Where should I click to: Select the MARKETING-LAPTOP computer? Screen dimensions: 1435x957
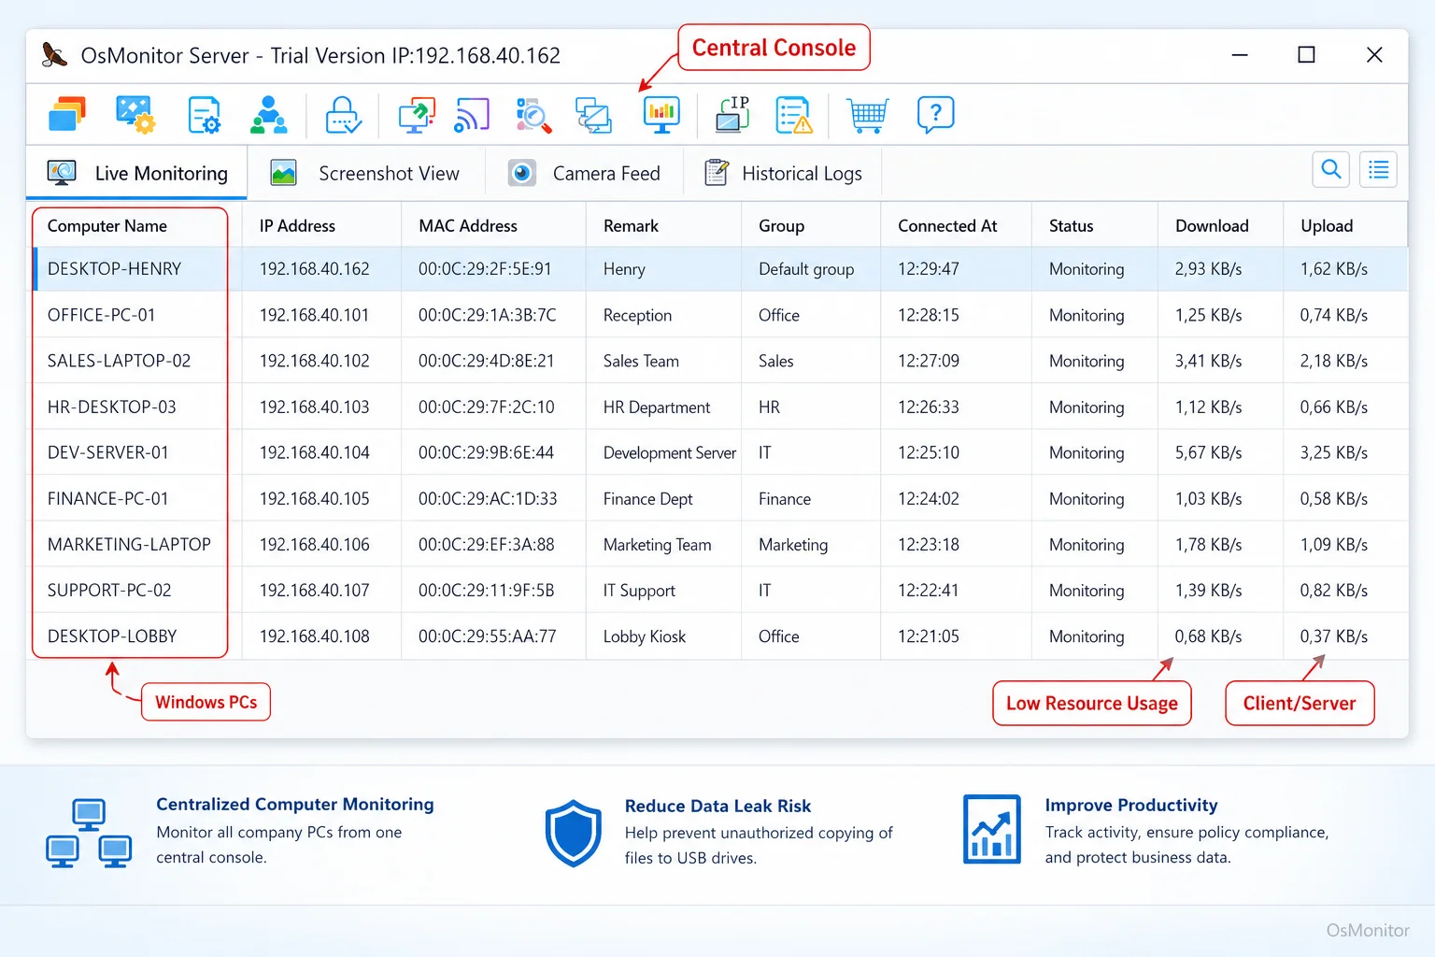[x=129, y=545]
